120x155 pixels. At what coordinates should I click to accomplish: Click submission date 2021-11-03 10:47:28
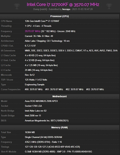click(x=82, y=9)
